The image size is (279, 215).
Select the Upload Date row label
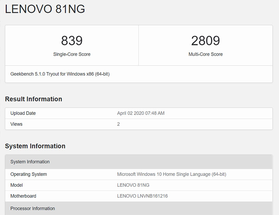(x=23, y=113)
